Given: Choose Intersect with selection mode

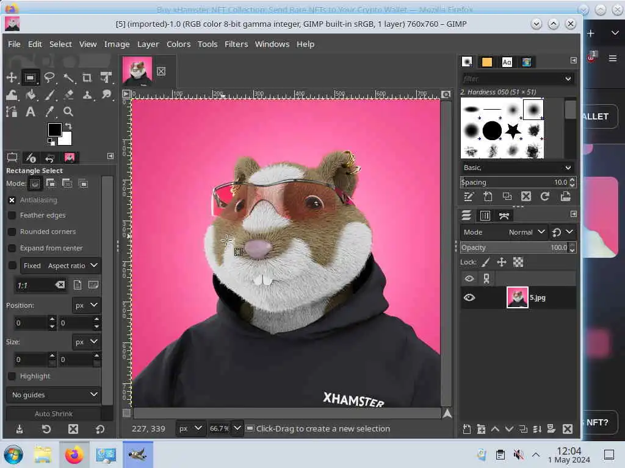Looking at the screenshot, I should (x=83, y=184).
